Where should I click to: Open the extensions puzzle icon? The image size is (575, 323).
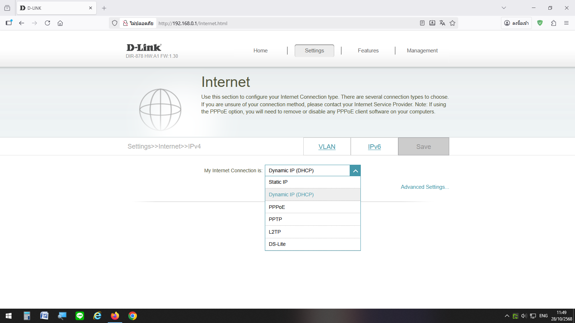point(553,23)
